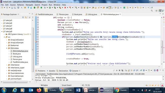This screenshot has width=165, height=93.
Task: Open the Internet Explorer taskbar icon
Action: 14,90
